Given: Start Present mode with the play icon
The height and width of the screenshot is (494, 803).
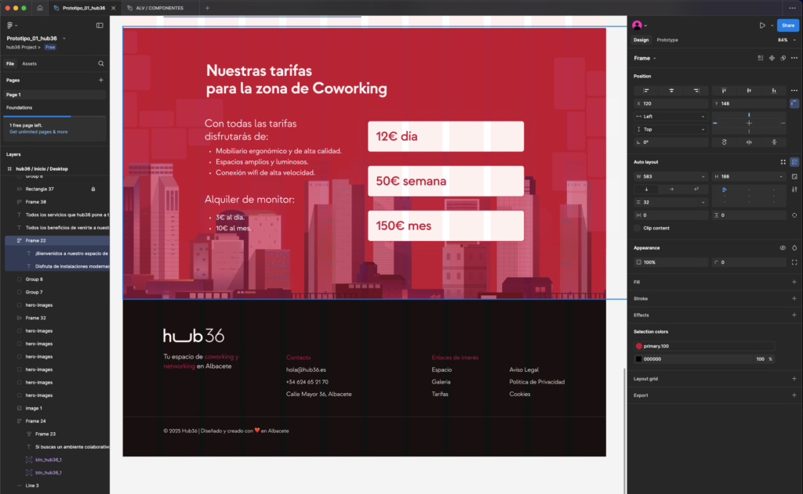Looking at the screenshot, I should pos(761,24).
